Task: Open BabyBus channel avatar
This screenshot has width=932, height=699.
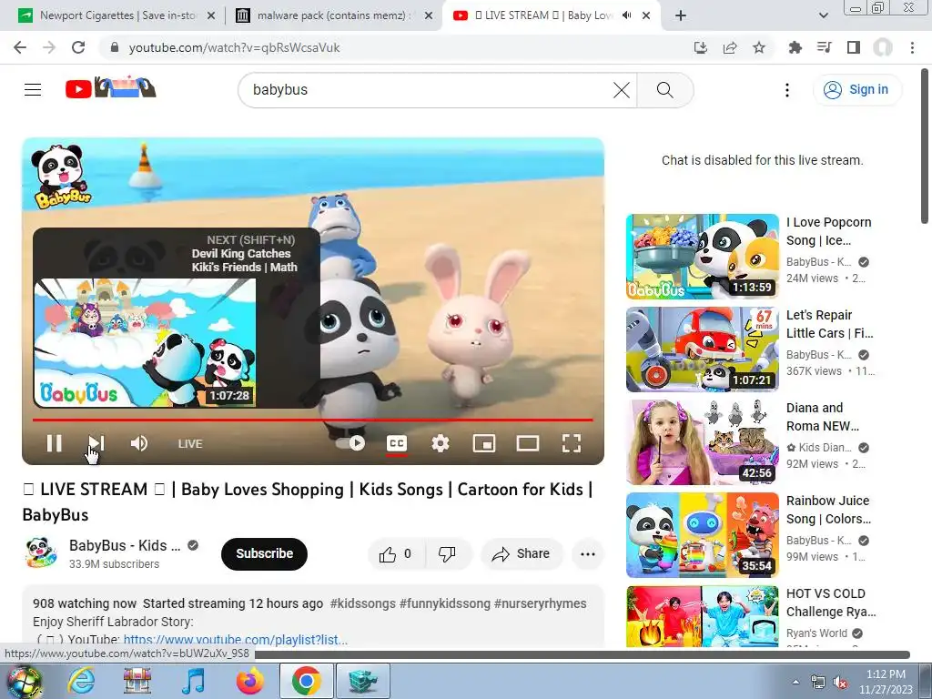Action: (41, 552)
